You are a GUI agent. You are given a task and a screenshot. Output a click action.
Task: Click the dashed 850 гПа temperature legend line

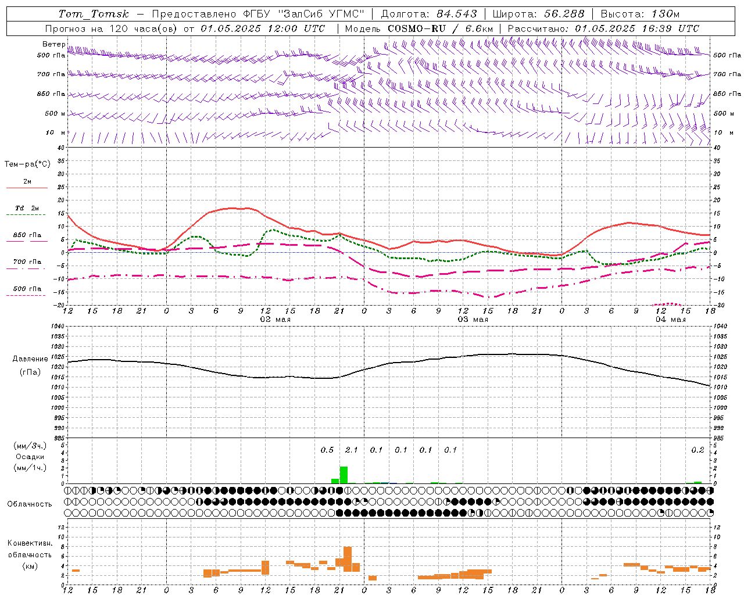(26, 242)
